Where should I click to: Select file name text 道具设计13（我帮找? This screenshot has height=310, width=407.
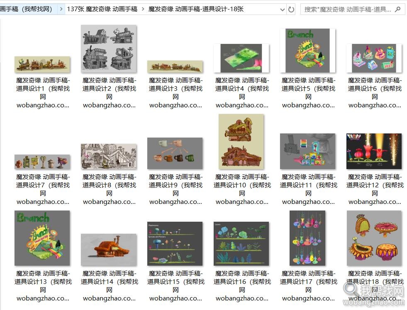click(43, 281)
